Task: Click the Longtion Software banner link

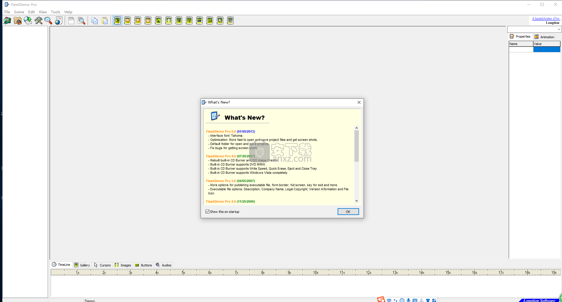Action: 539,300
